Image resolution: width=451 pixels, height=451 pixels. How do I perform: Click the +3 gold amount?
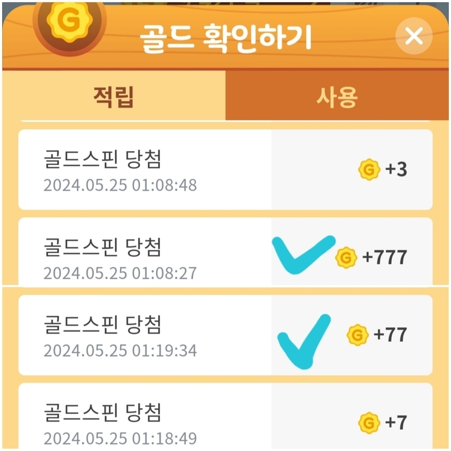pyautogui.click(x=396, y=170)
